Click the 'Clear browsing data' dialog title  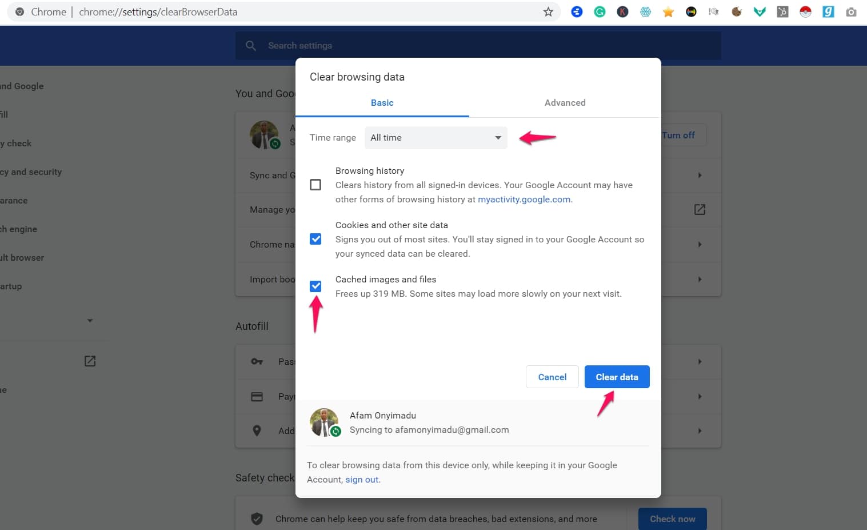pos(357,77)
